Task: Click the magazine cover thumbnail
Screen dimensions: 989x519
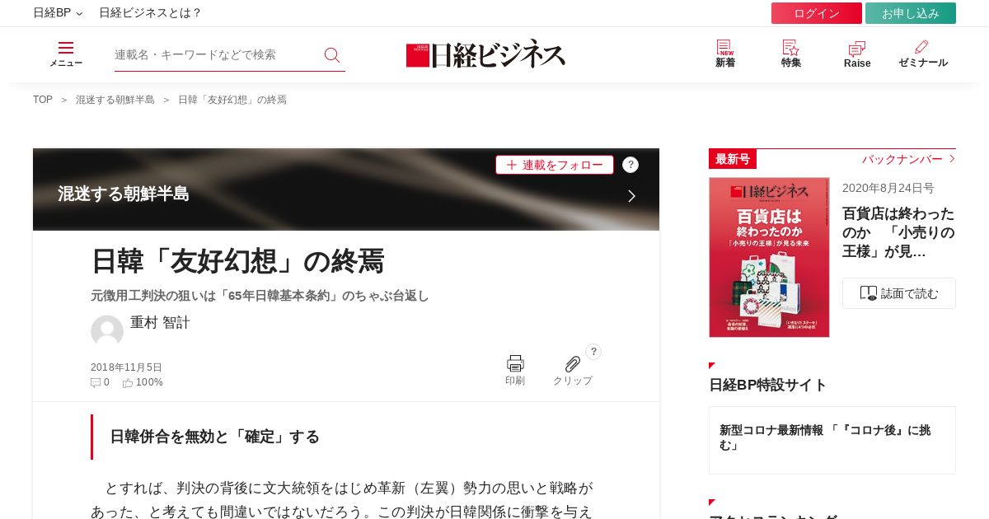Action: [x=769, y=257]
